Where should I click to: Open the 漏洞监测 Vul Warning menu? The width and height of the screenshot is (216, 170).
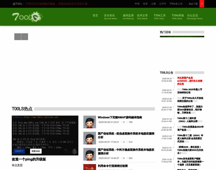(x=128, y=17)
